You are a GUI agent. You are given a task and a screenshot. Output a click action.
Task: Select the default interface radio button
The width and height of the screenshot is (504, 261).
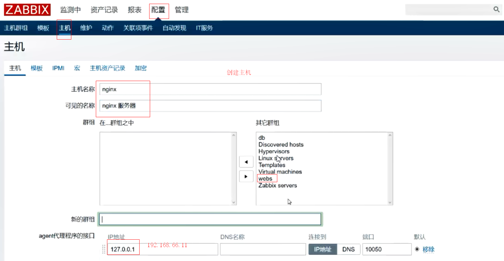tap(417, 249)
